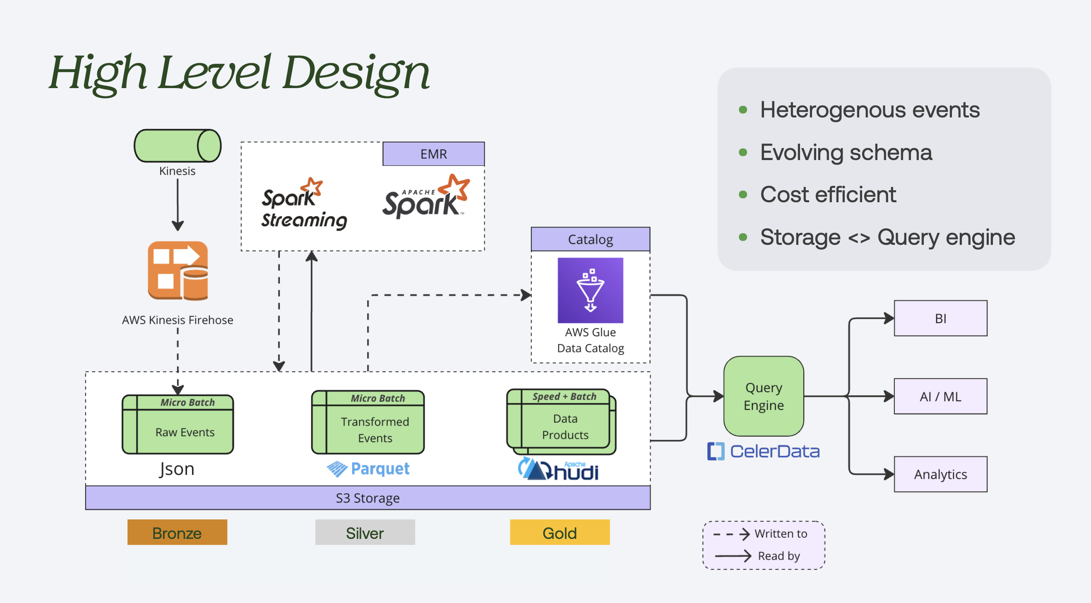Click the Cost efficient bullet text

[x=828, y=195]
